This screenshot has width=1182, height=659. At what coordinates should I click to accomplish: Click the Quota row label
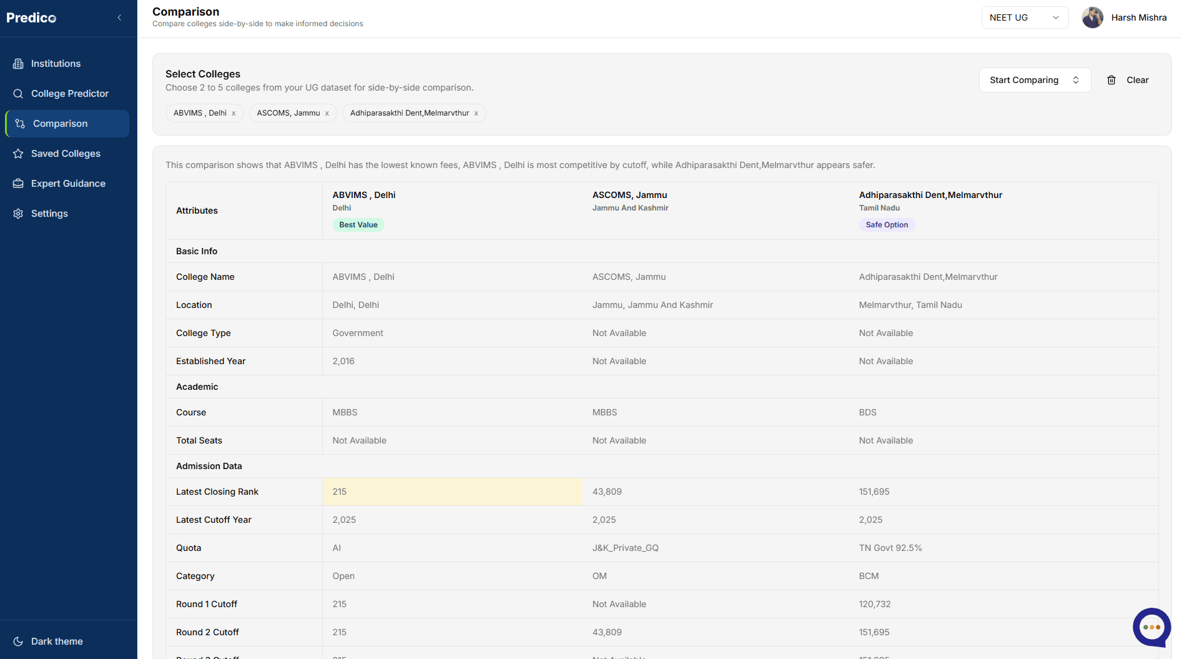click(x=189, y=548)
